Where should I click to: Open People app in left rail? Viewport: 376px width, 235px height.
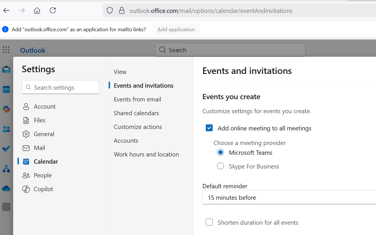tap(6, 129)
